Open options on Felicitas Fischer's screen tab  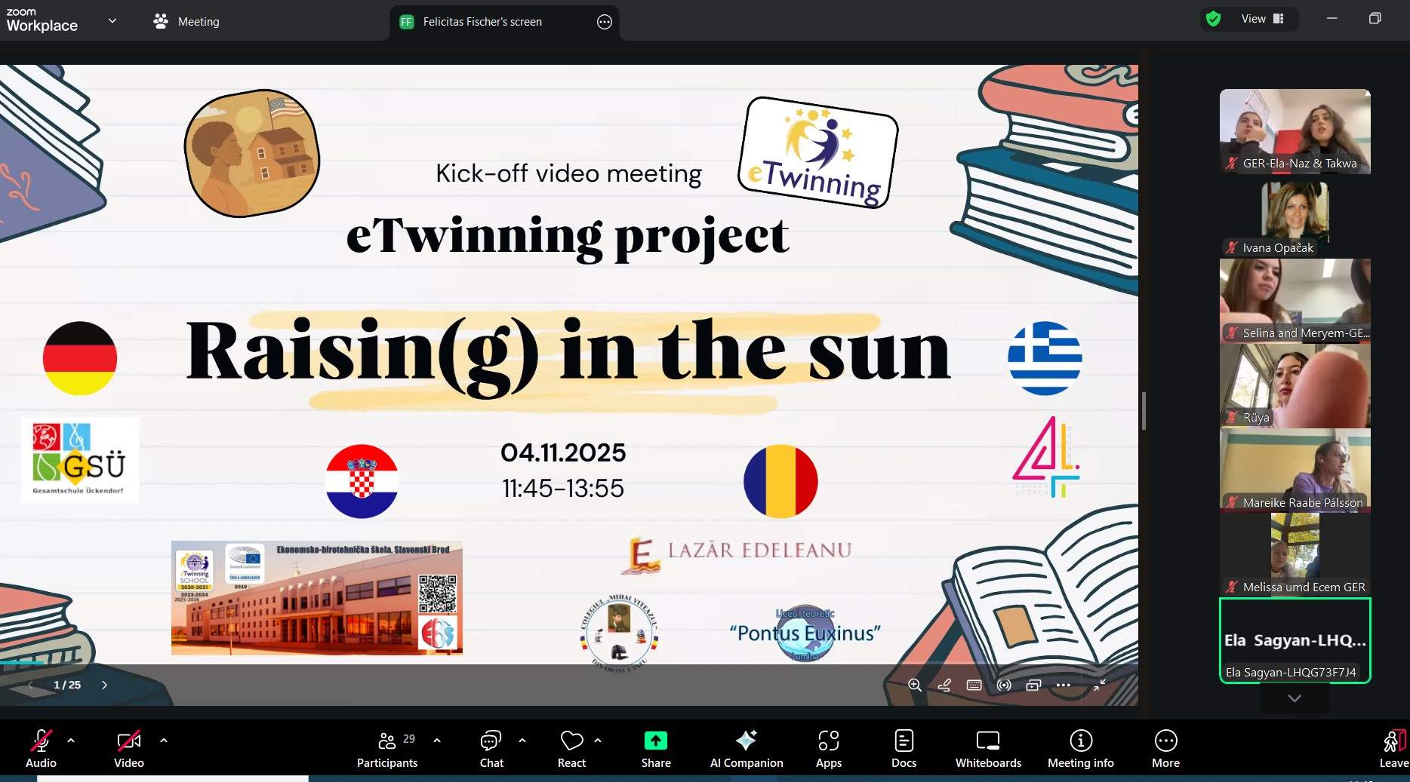tap(604, 22)
